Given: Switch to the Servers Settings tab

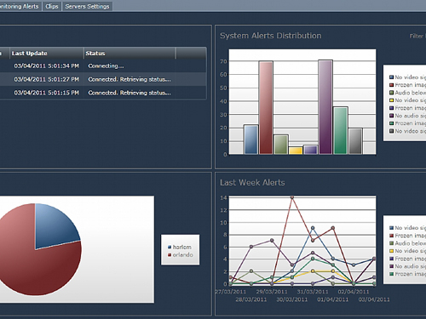Looking at the screenshot, I should [87, 6].
